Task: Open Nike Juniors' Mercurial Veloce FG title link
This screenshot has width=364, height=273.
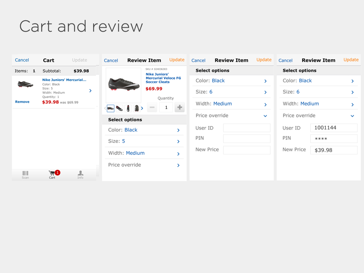Action: [x=163, y=78]
